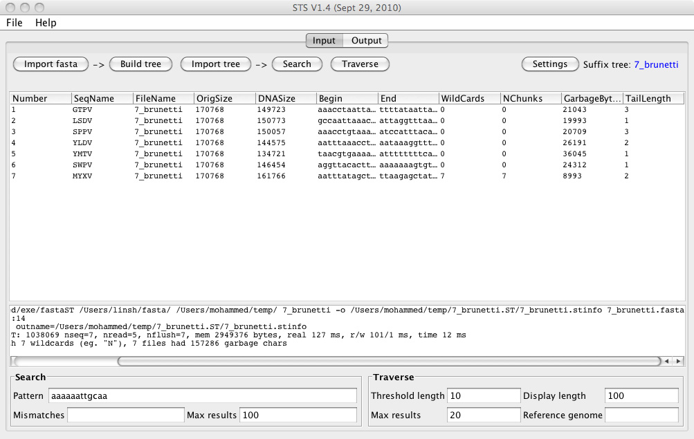694x439 pixels.
Task: Open the File menu
Action: (x=14, y=23)
